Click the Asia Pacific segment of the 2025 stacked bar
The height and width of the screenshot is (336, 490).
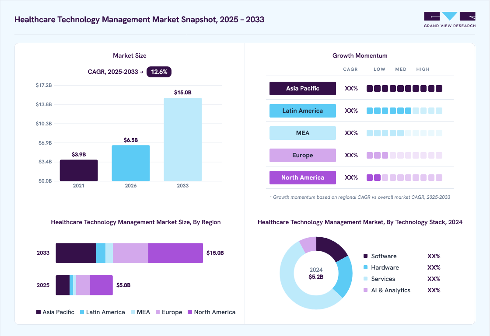[63, 285]
